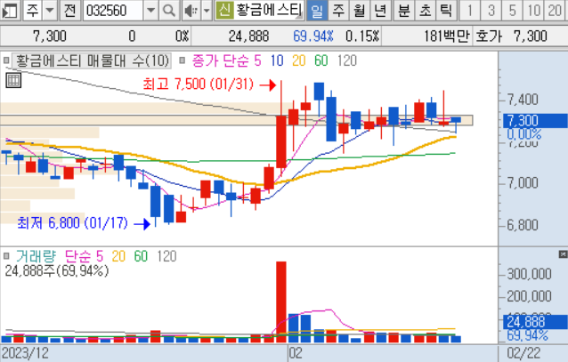Click the 7,000 price axis label

(x=523, y=183)
